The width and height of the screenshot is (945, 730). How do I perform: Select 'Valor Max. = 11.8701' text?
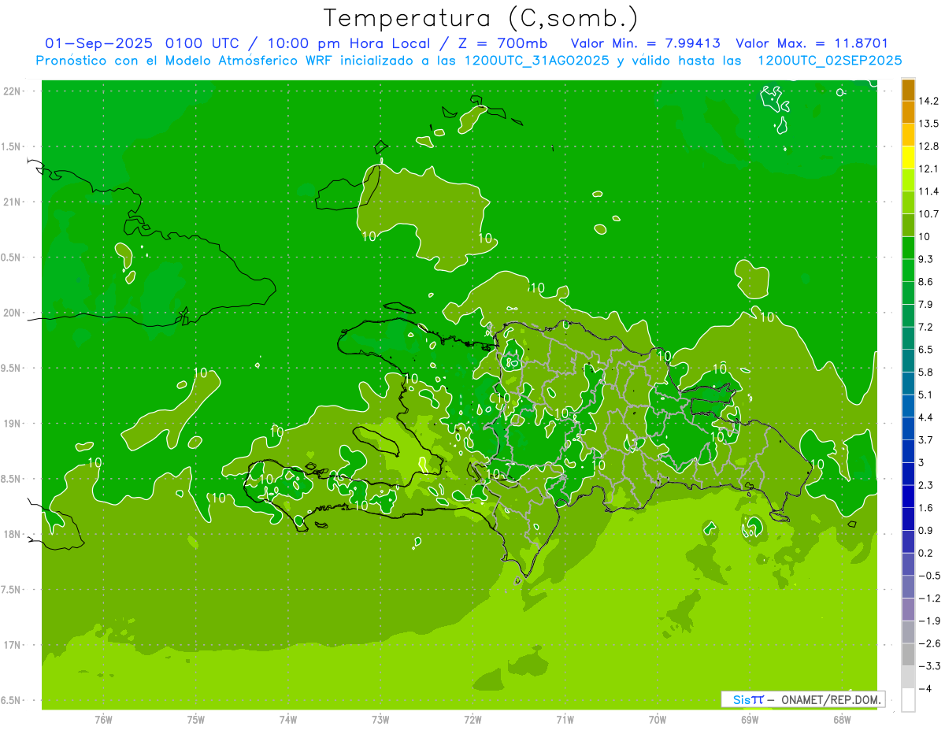[812, 43]
